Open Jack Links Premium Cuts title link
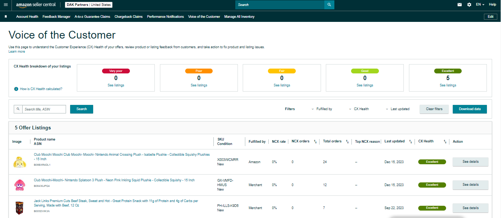This screenshot has width=501, height=218. tap(116, 203)
